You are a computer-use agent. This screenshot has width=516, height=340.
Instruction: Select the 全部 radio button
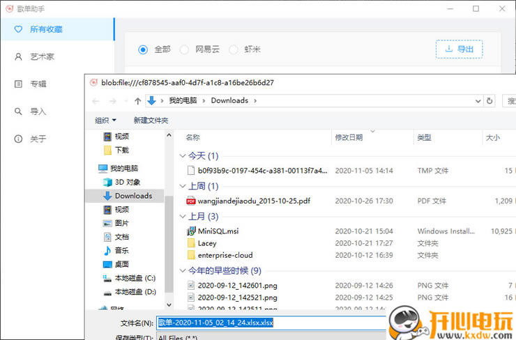pyautogui.click(x=143, y=49)
